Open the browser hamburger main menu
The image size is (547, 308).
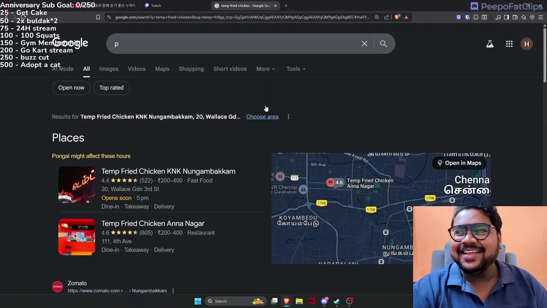[541, 17]
